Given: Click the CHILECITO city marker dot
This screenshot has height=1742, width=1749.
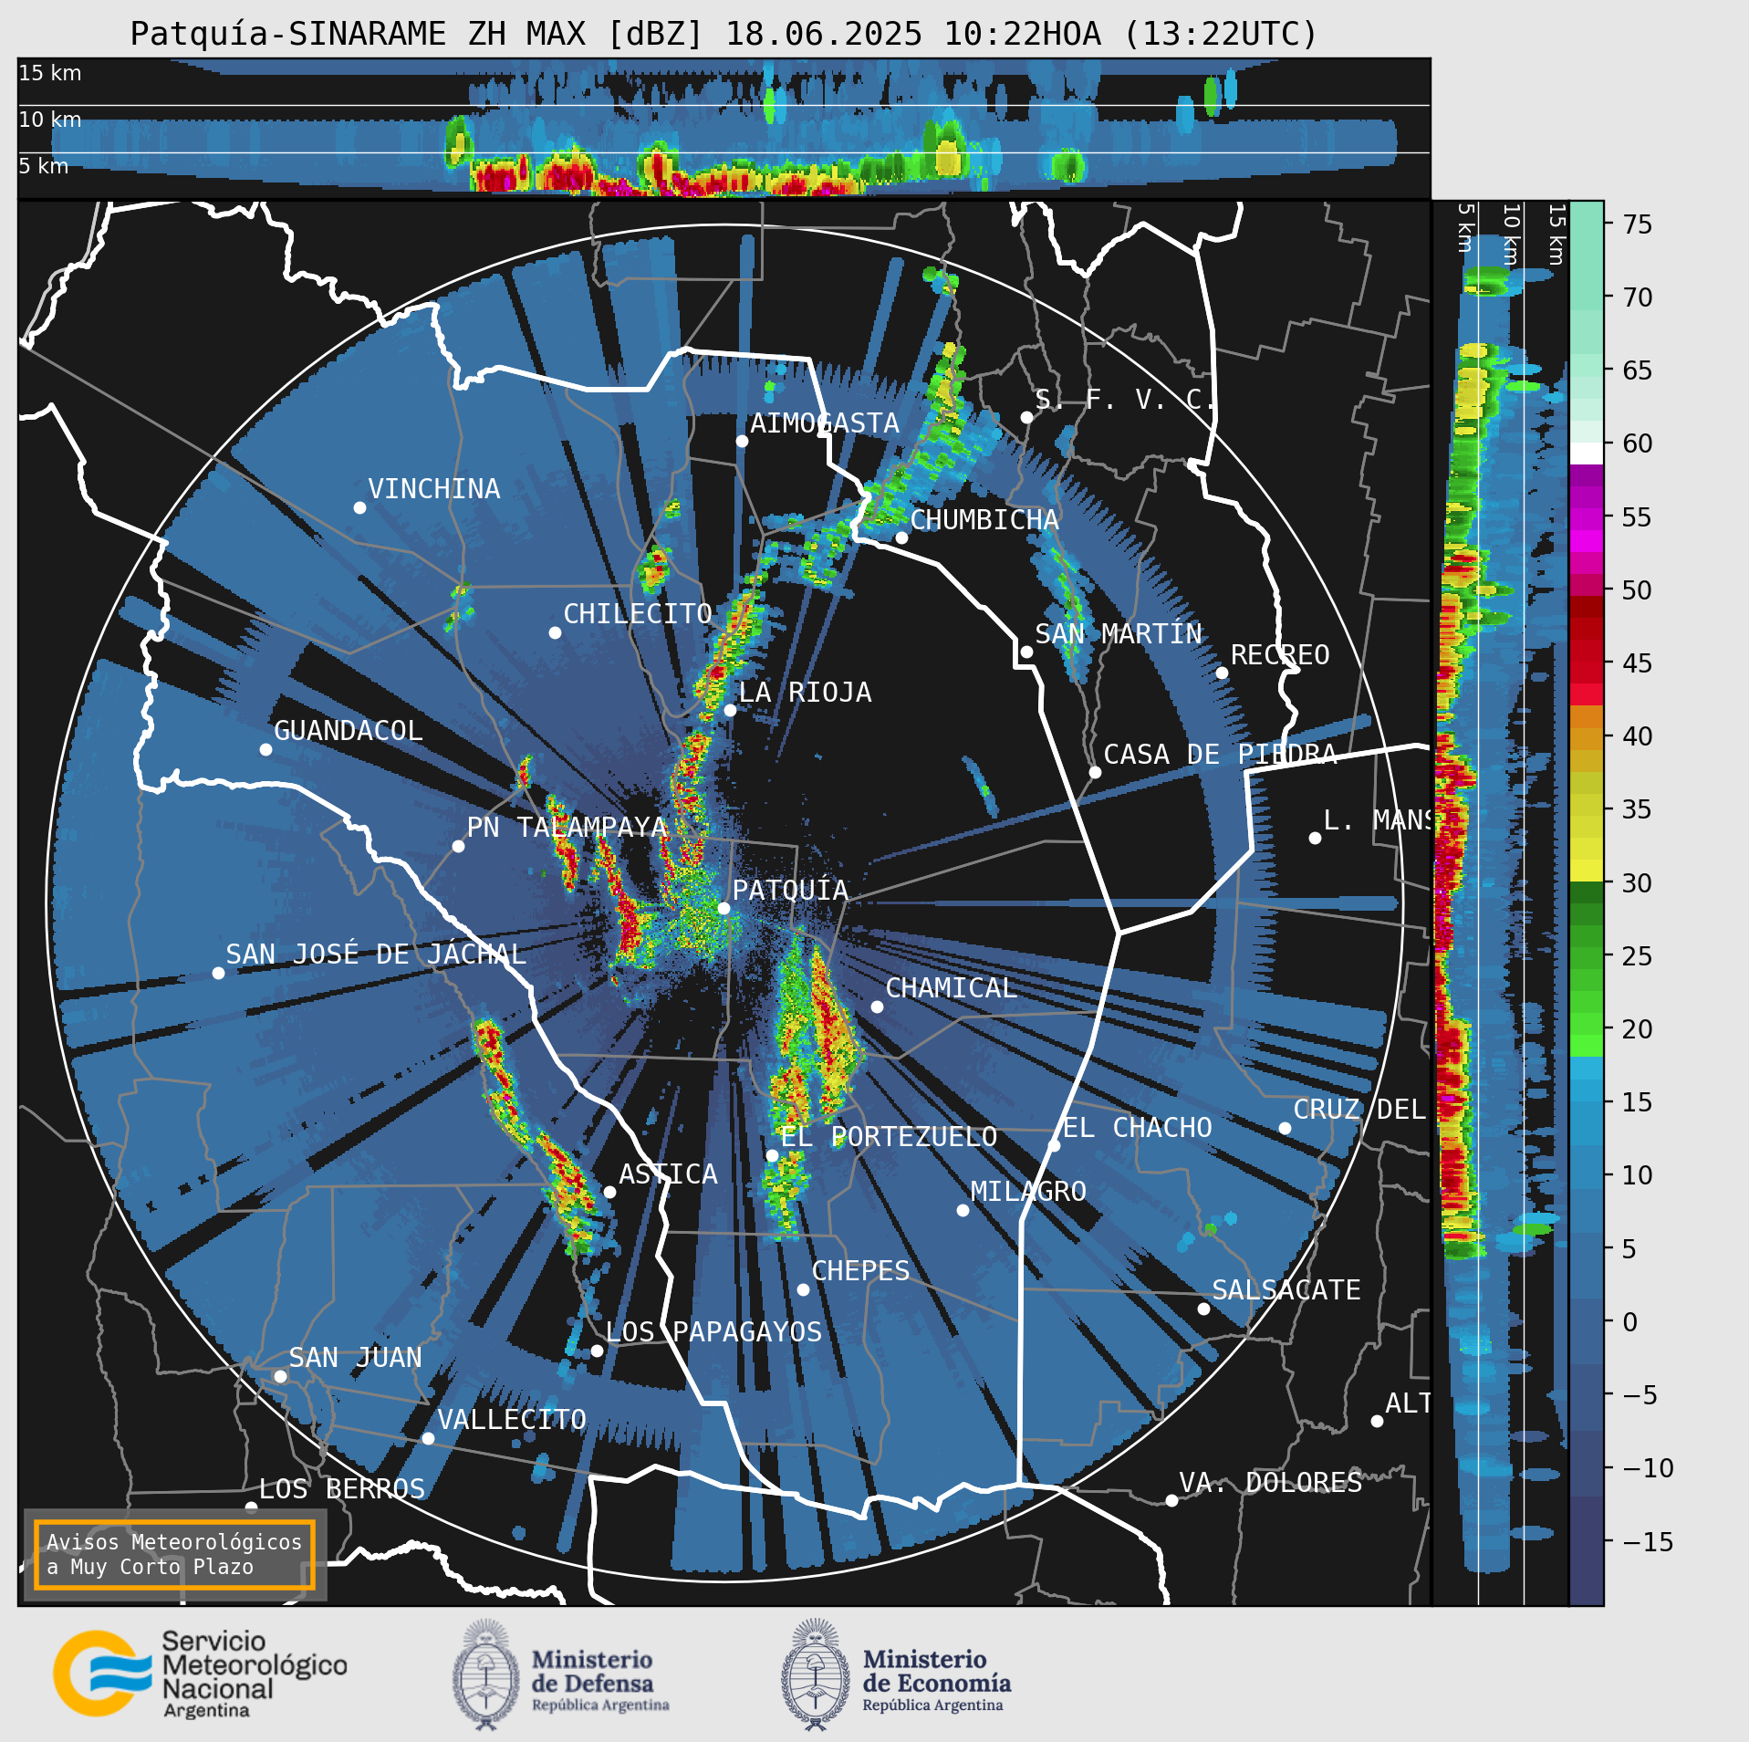Looking at the screenshot, I should click(555, 632).
